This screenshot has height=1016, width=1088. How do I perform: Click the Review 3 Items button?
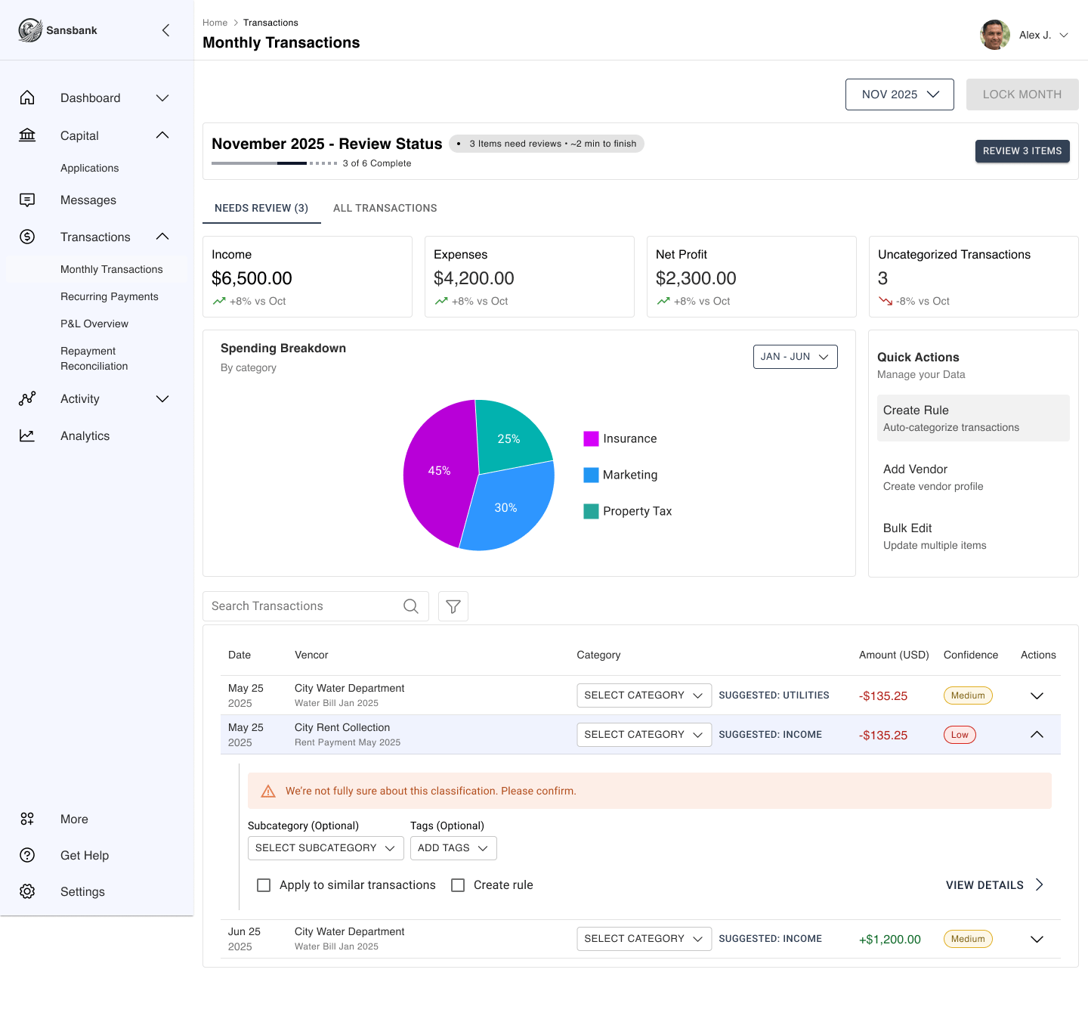tap(1022, 151)
